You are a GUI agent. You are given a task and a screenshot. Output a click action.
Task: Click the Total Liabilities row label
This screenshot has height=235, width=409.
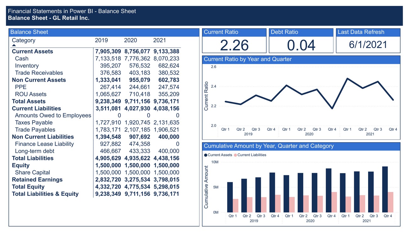tap(33, 158)
